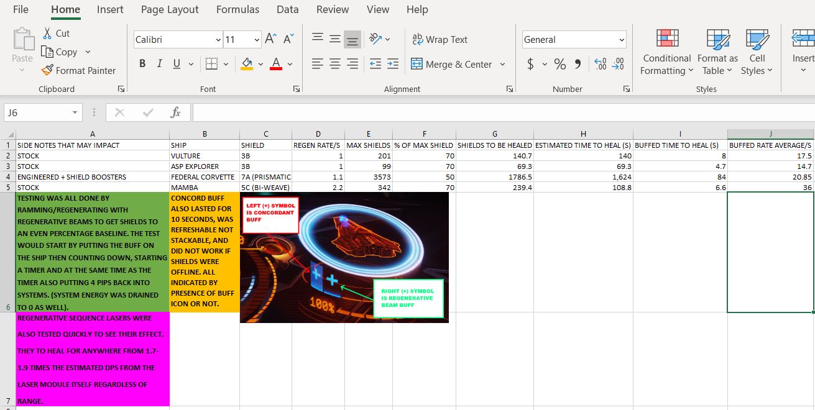Set Top Align for cell text
The height and width of the screenshot is (410, 815).
(317, 39)
